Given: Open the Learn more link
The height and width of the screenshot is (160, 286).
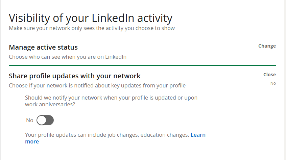Looking at the screenshot, I should click(198, 135).
